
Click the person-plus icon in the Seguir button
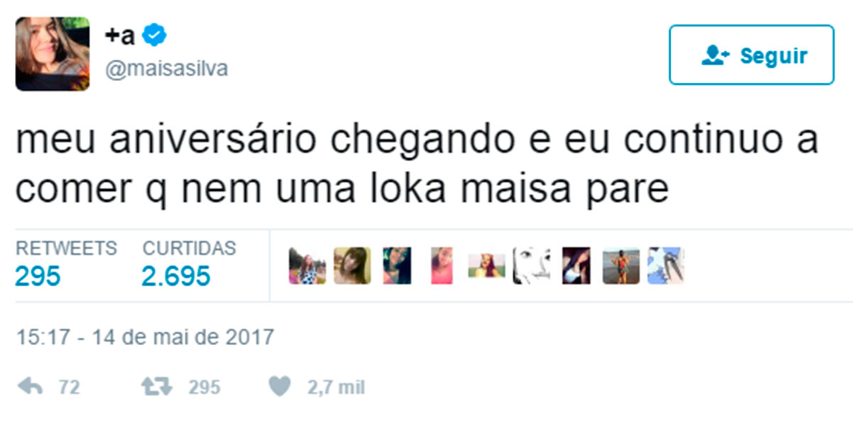tap(715, 55)
